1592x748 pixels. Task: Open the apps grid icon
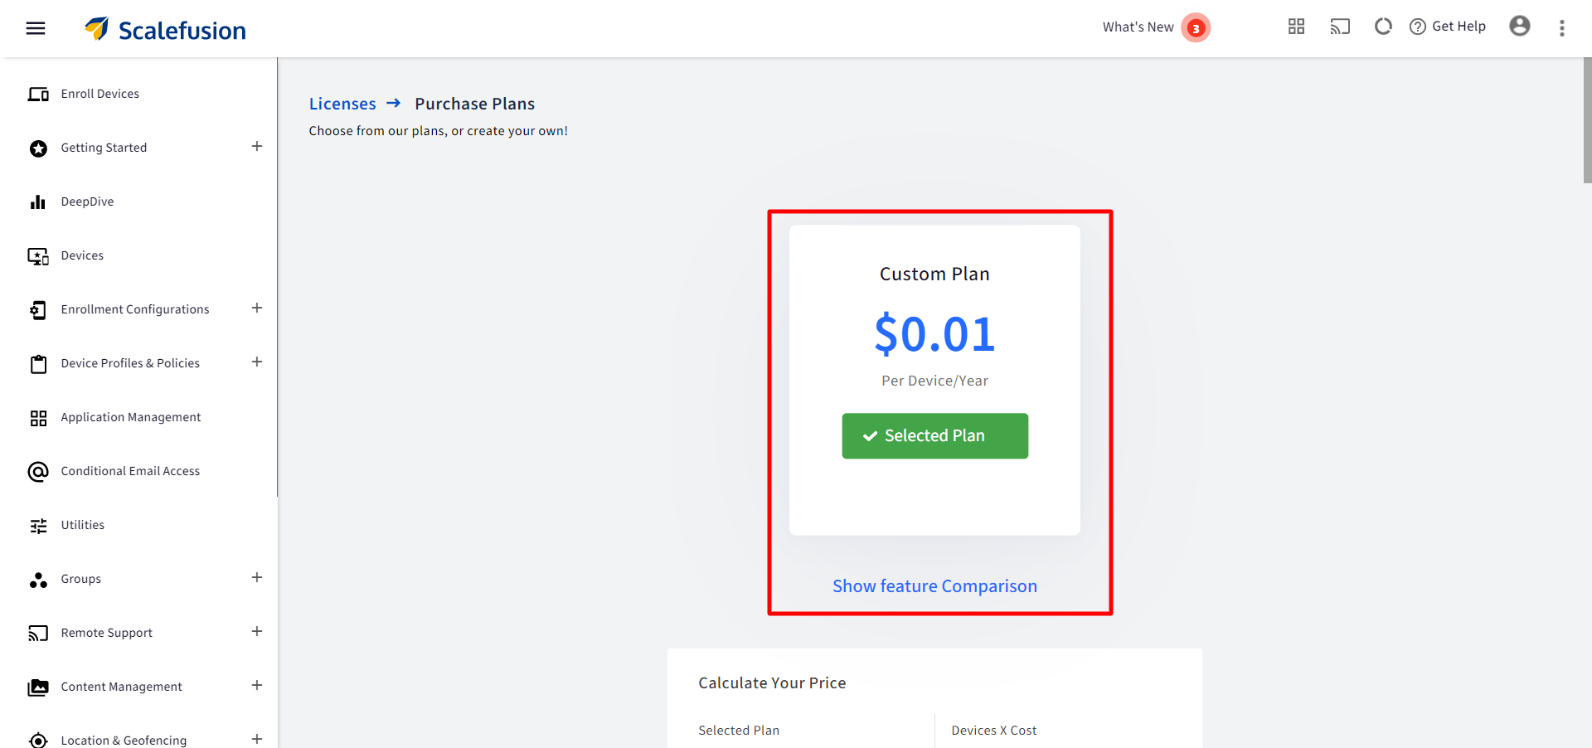1296,27
